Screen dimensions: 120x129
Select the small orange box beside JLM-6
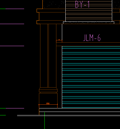click(59, 41)
